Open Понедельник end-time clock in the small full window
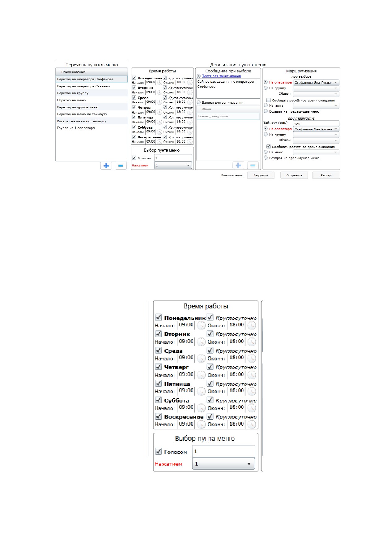Viewport: 383px width, 542px height. 190,83
